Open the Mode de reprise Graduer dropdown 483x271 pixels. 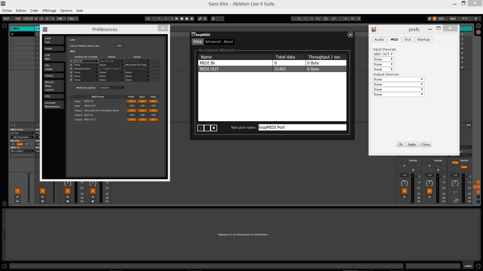pyautogui.click(x=111, y=88)
